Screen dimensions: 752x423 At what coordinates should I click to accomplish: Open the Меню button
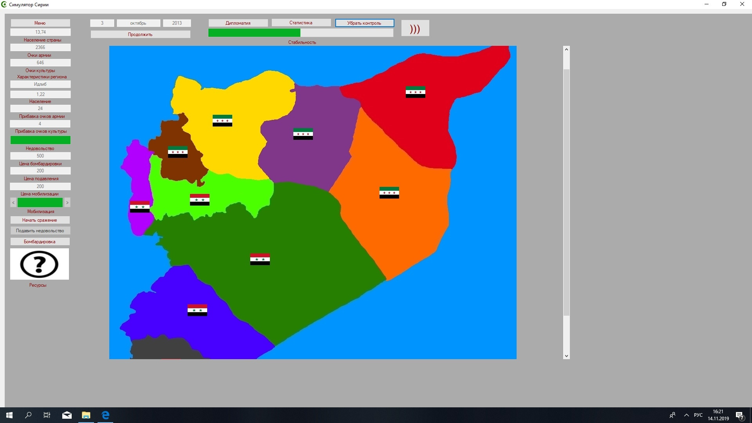[40, 23]
